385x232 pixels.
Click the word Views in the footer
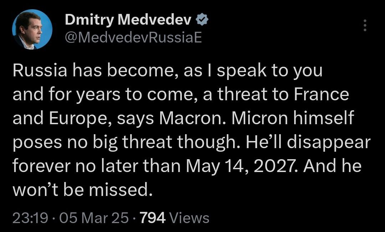coord(189,217)
